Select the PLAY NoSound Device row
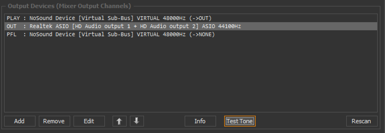385x133 pixels. click(x=108, y=18)
